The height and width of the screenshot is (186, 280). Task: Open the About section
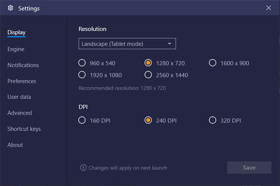[x=15, y=145]
